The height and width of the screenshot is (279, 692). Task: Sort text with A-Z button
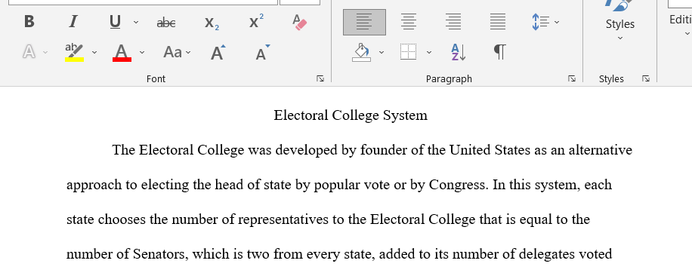[x=459, y=52]
